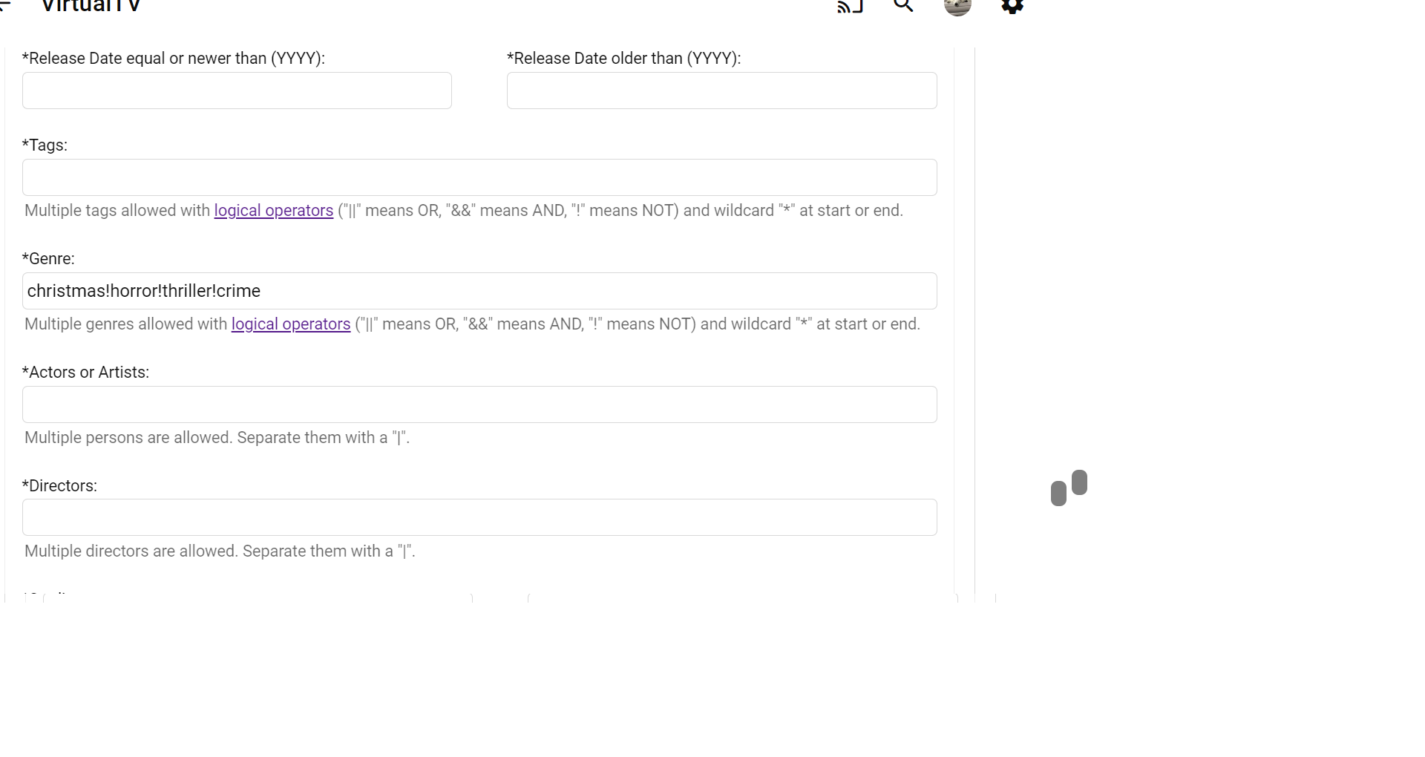Viewport: 1425px width, 757px height.
Task: Focus the Release Date older than field
Action: tap(721, 91)
